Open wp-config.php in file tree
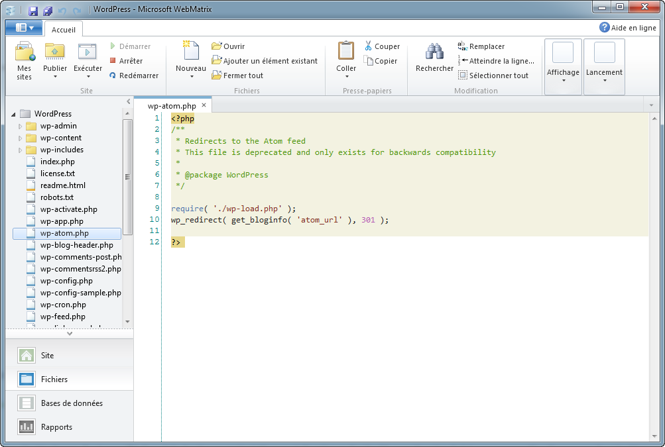The image size is (665, 447). pyautogui.click(x=66, y=281)
